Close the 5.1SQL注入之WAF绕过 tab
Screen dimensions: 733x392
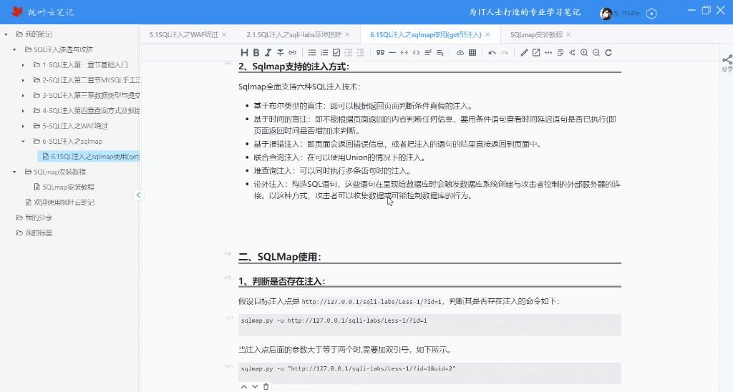[x=224, y=34]
